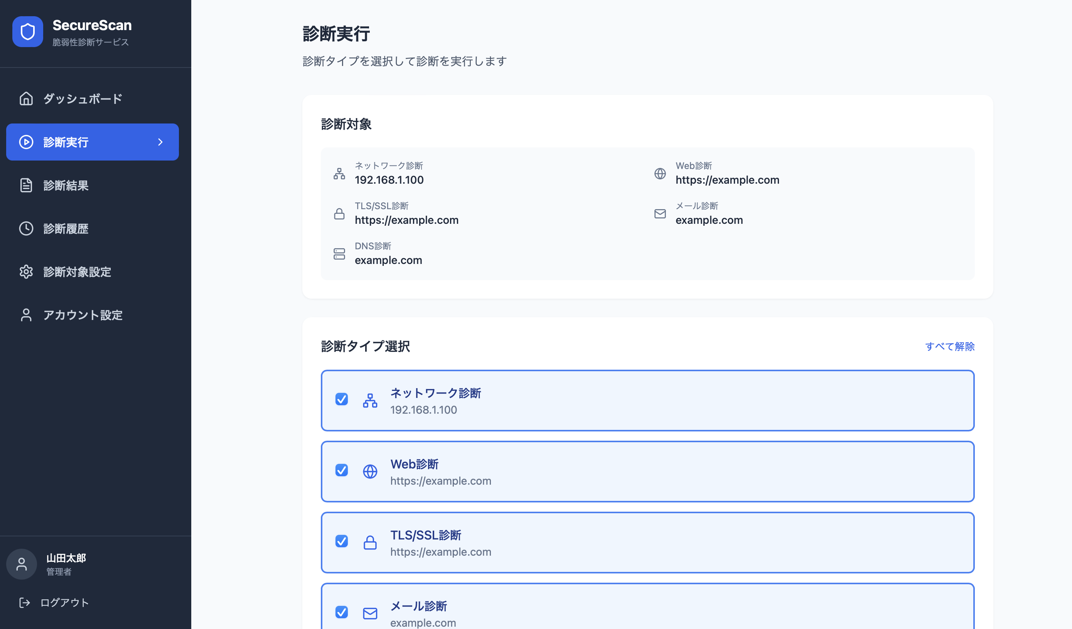Click the メール診断 card title
The height and width of the screenshot is (629, 1072).
[419, 606]
